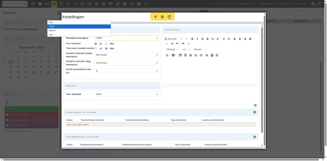Apply bold formatting in the editor

(192, 39)
